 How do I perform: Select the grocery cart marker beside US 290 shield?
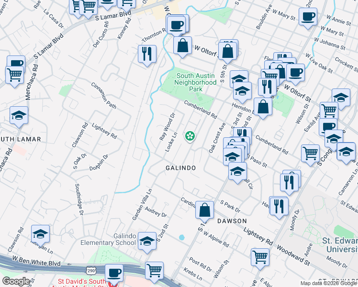click(154, 271)
